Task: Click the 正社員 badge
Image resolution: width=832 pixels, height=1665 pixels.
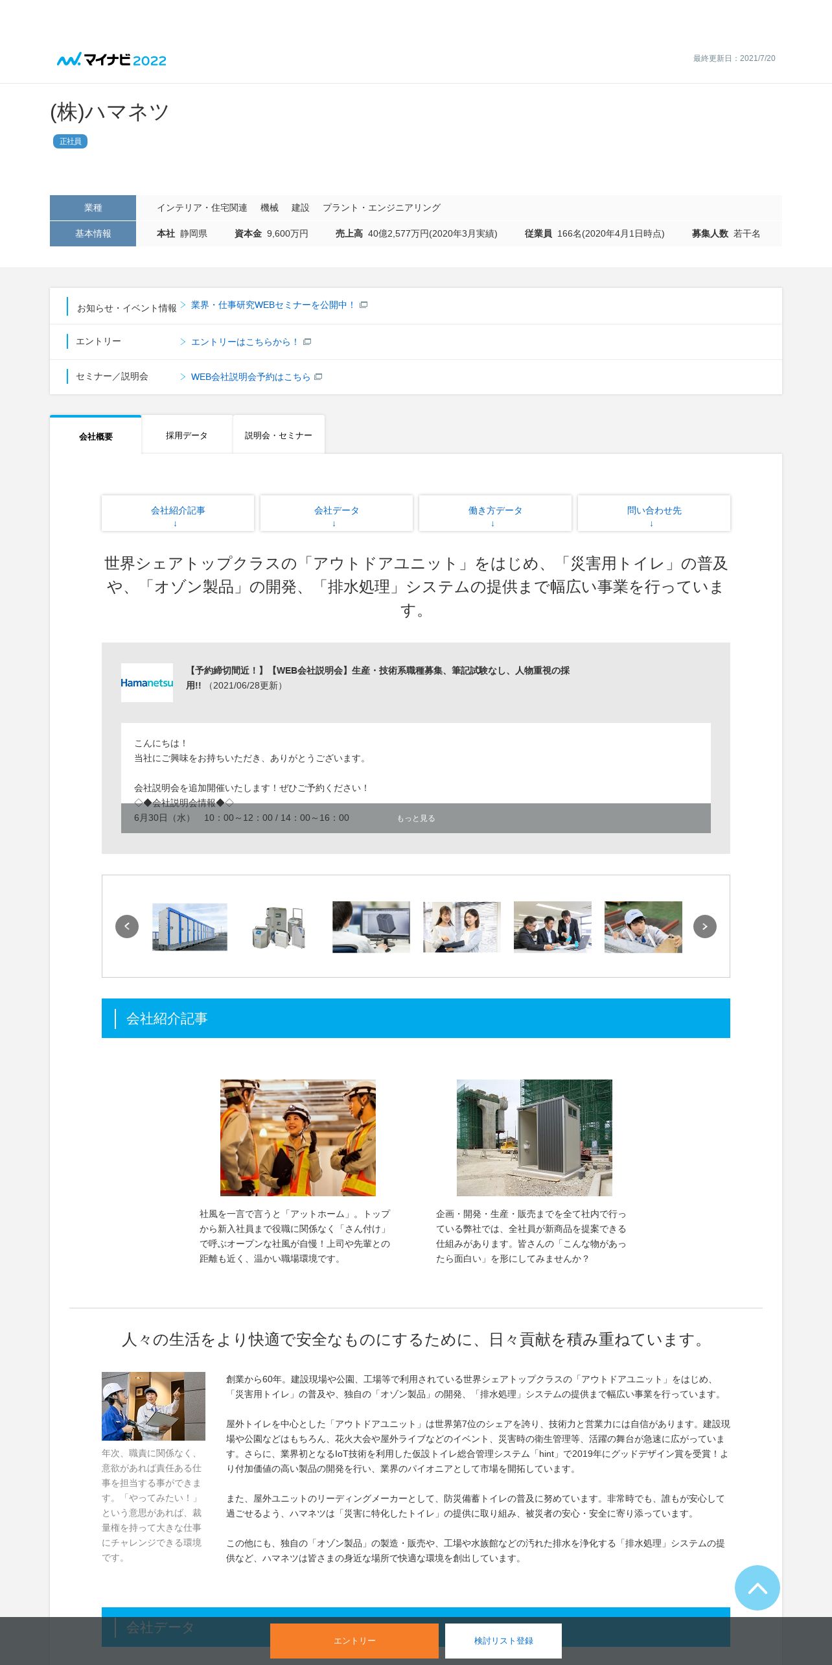Action: pos(70,141)
